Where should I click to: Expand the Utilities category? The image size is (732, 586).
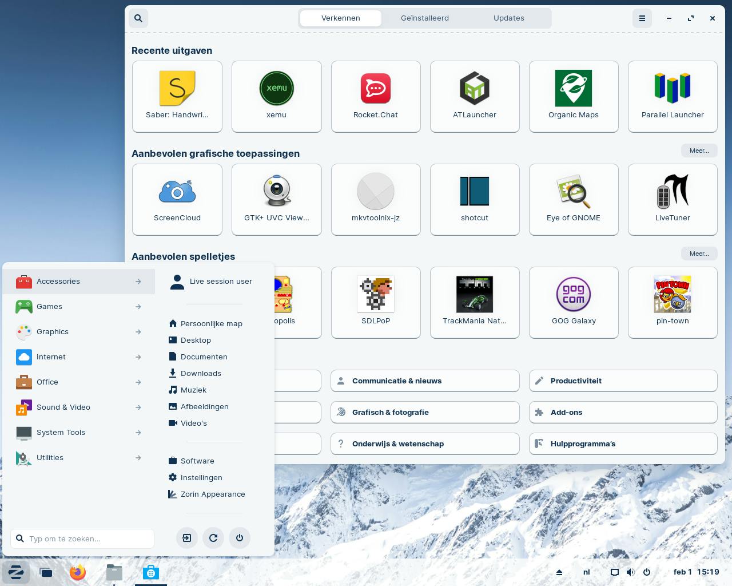click(x=79, y=458)
